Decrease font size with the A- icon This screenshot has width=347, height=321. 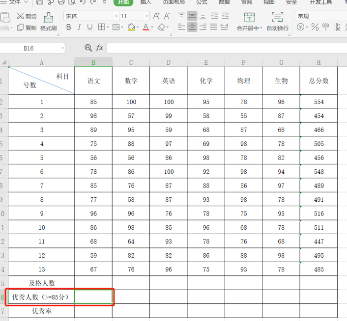tap(167, 16)
